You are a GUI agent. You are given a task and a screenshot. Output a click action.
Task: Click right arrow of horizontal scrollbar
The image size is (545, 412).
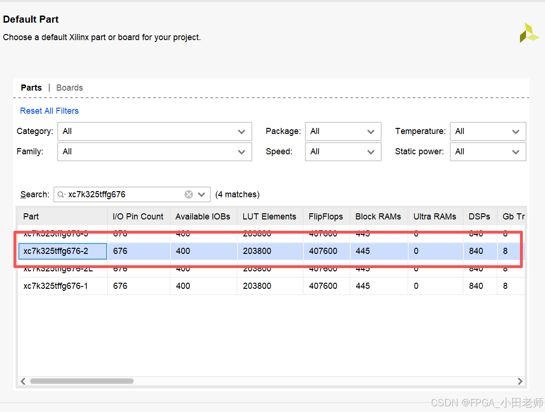point(520,381)
